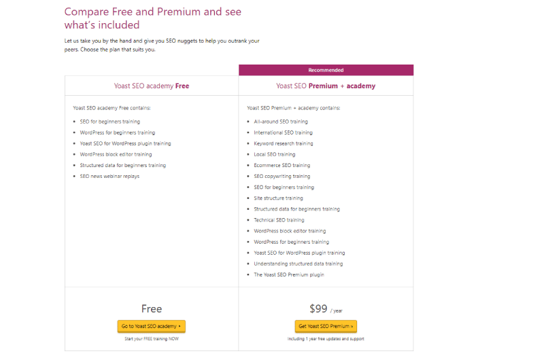Select the Yoast SEO Premium + academy header
This screenshot has width=544, height=360.
click(x=326, y=86)
